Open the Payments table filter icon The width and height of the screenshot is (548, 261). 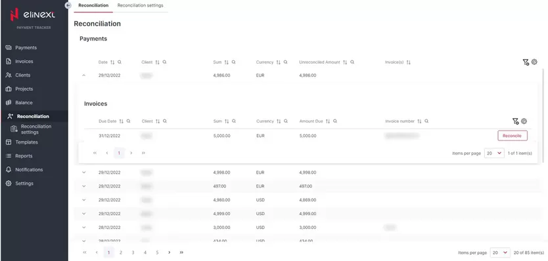tap(525, 62)
